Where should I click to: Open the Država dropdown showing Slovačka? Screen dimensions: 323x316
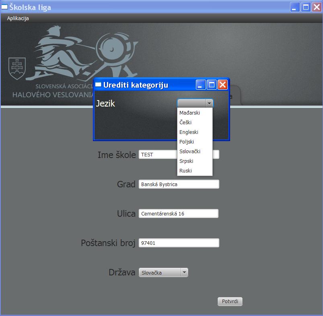[x=163, y=273]
